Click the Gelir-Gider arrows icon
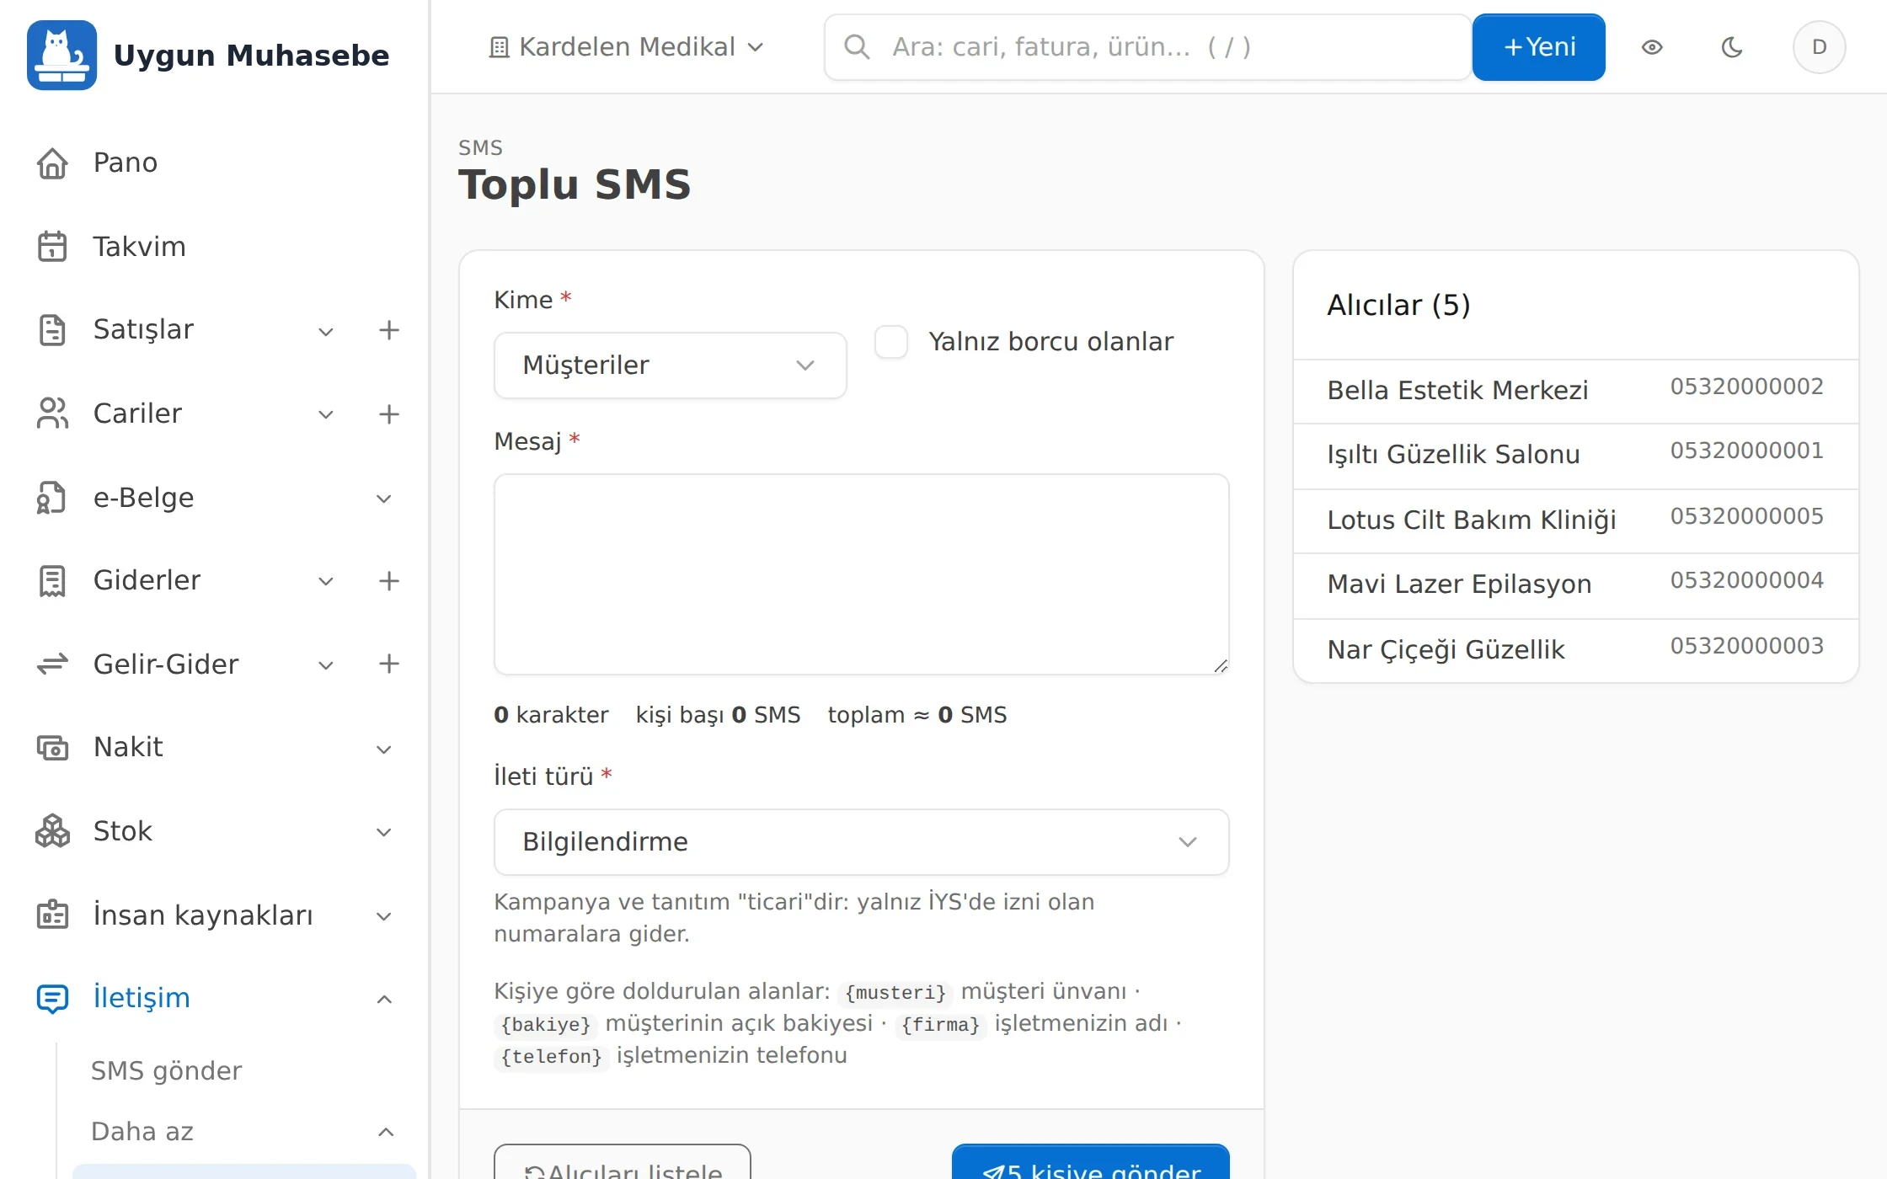This screenshot has width=1887, height=1179. (52, 664)
